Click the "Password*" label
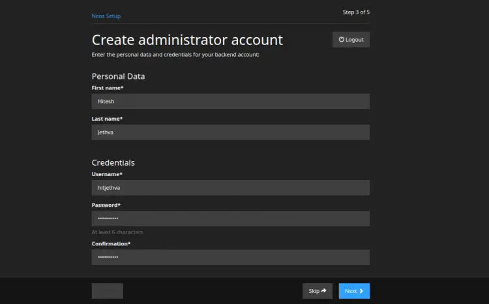Screen dimensions: 489x304 tap(106, 205)
